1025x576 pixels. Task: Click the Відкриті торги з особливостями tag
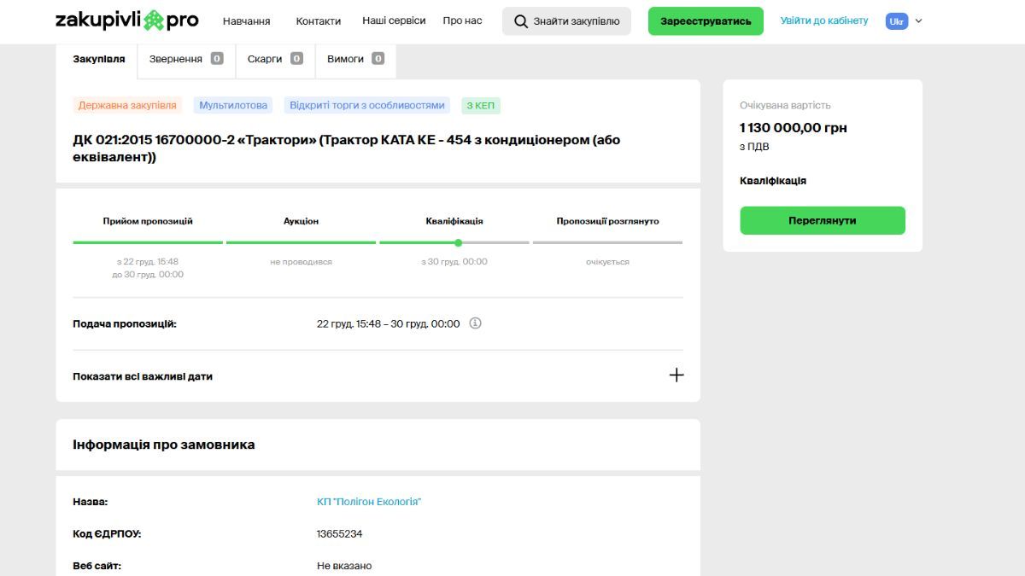coord(367,106)
